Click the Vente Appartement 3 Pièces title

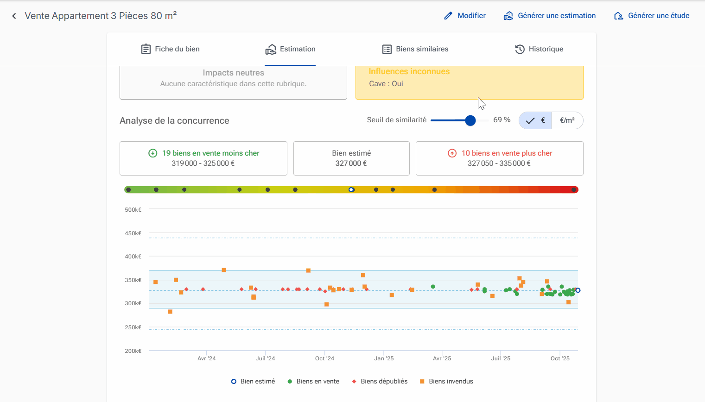pyautogui.click(x=101, y=16)
